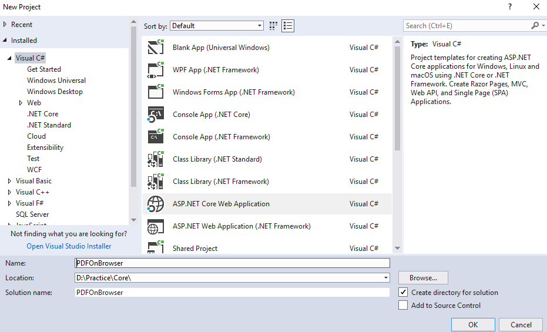Select .NET Standard category
This screenshot has width=547, height=332.
pyautogui.click(x=49, y=125)
